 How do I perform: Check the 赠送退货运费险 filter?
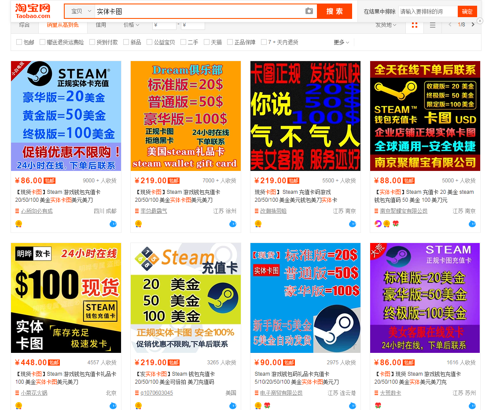[x=42, y=42]
